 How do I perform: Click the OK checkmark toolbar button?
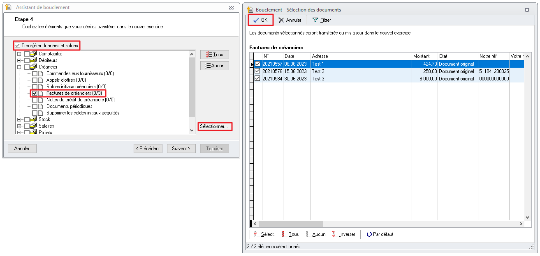point(260,20)
